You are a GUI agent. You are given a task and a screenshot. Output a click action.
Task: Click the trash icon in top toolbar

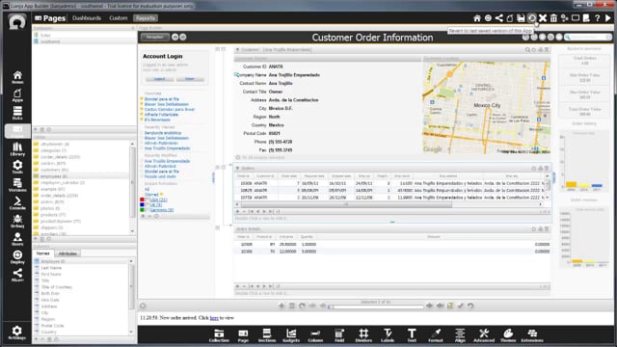pos(553,18)
